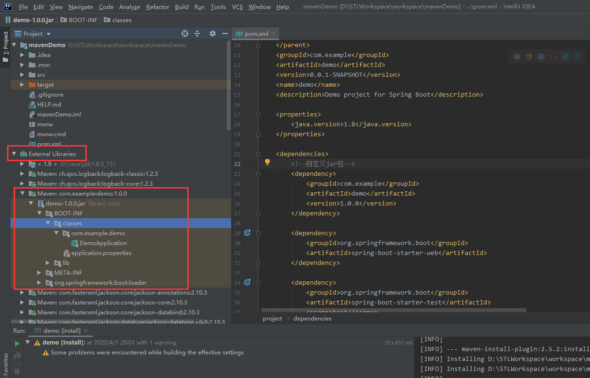Open the Build menu

(x=182, y=7)
